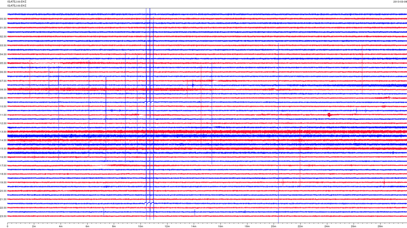Screen dimensions: 407x228
Task: Click the 2013-03 date text in header
Action: [400, 2]
